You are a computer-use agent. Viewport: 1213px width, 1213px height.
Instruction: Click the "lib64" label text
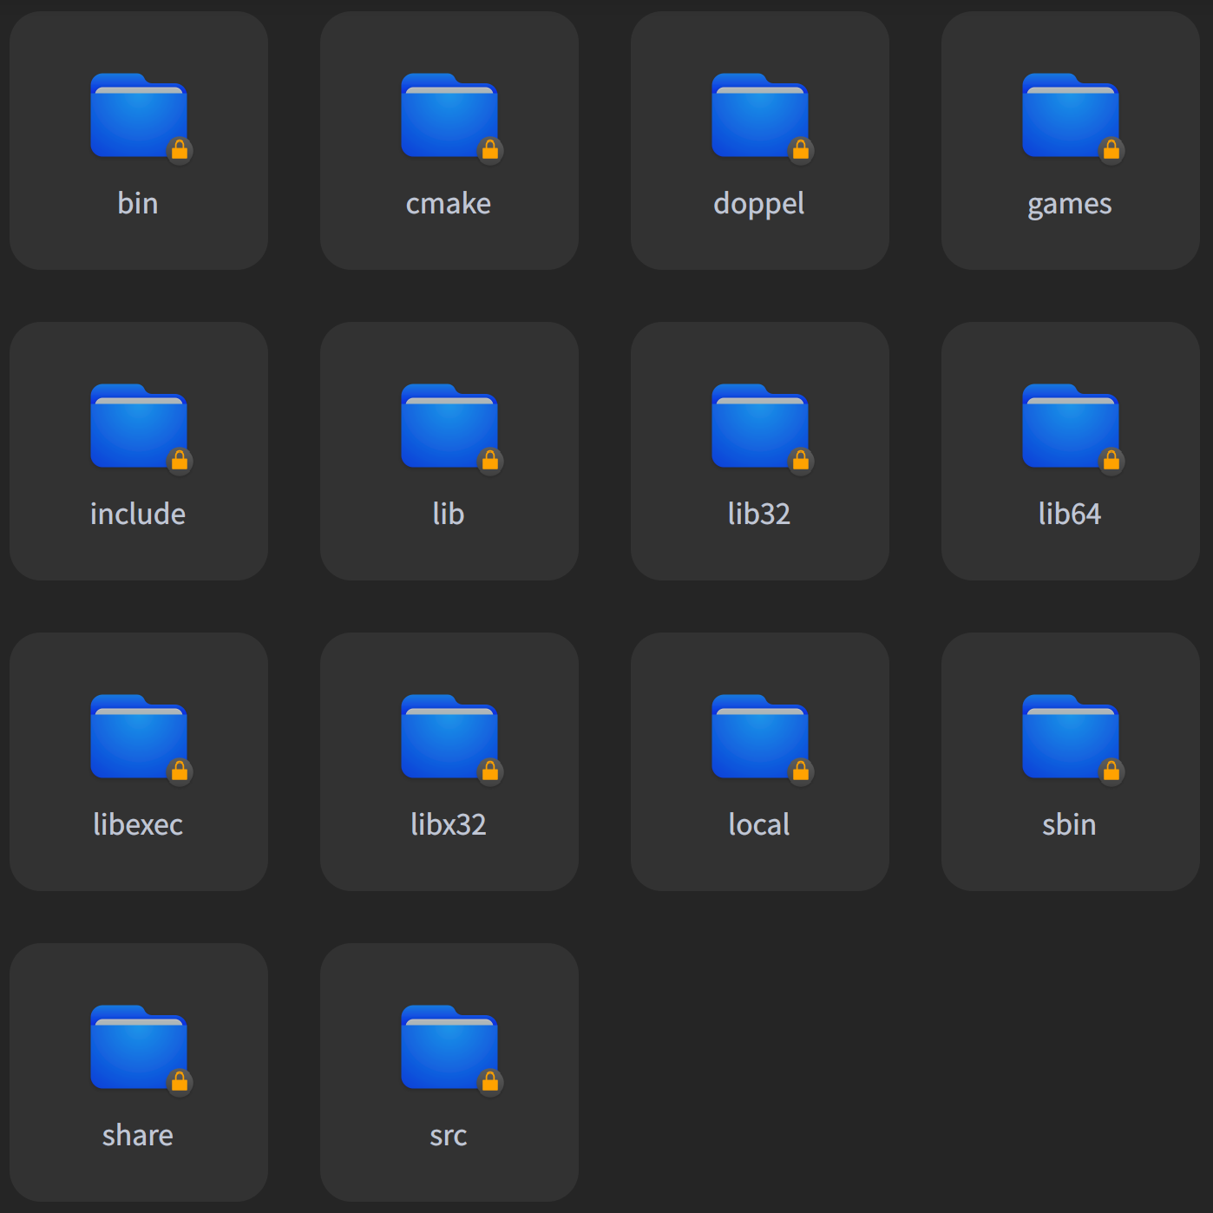1070,514
